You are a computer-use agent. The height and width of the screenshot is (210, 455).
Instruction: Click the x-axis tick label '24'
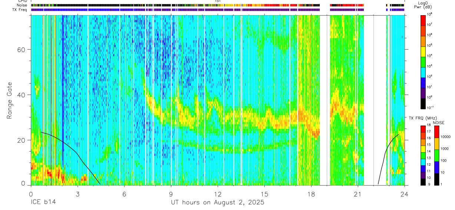tap(404, 193)
